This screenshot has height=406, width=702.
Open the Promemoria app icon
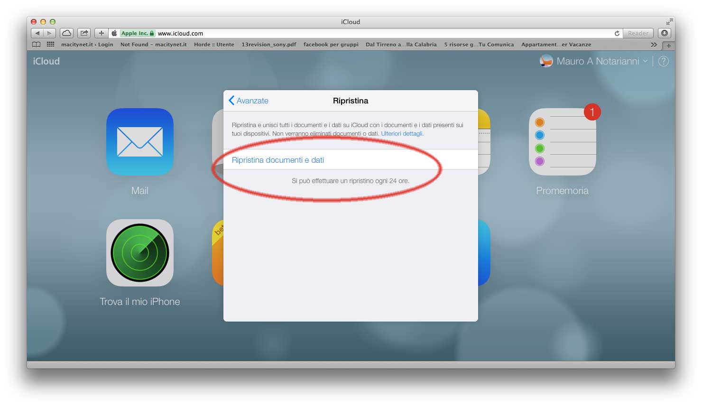(x=563, y=142)
